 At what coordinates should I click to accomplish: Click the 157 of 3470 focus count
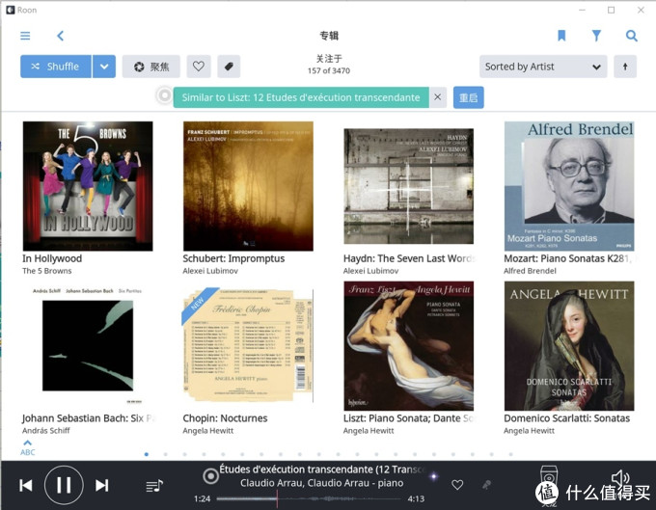click(329, 70)
